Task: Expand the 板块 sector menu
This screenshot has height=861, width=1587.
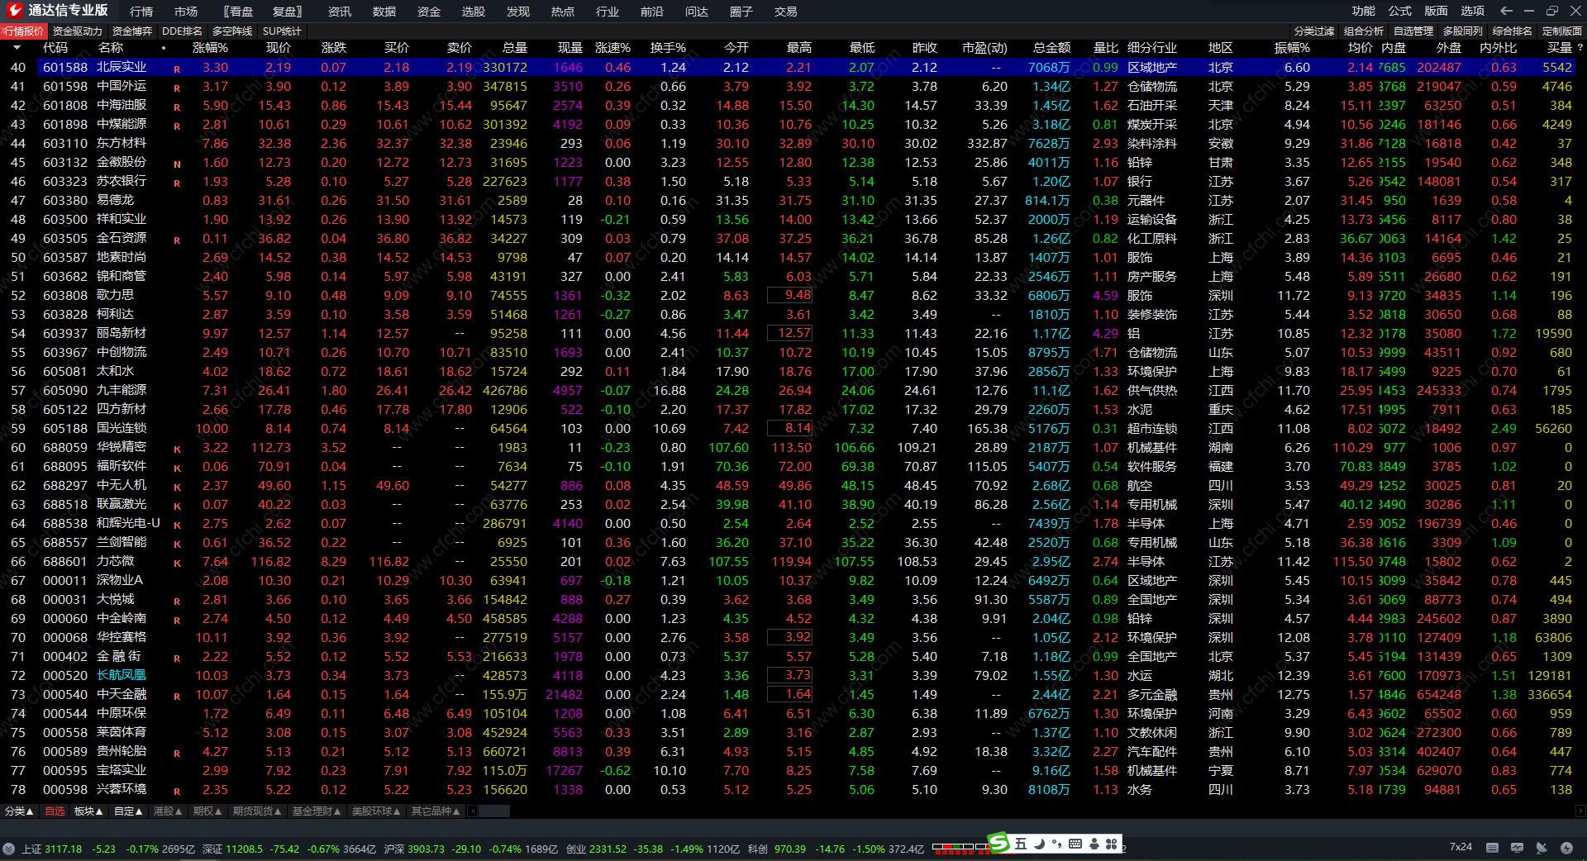Action: (88, 811)
